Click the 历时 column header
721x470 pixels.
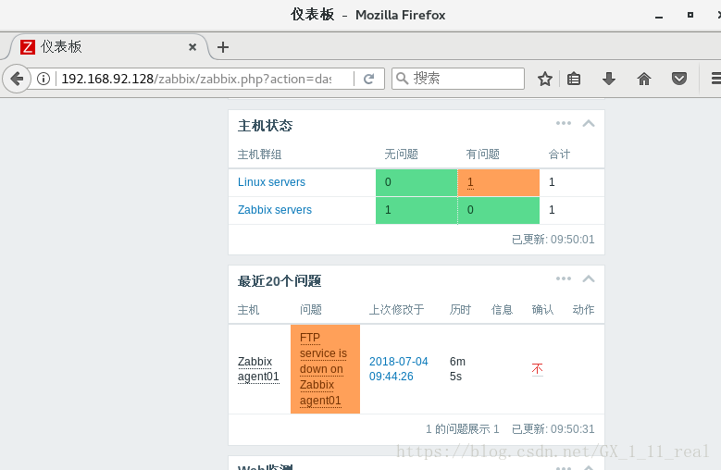(460, 310)
